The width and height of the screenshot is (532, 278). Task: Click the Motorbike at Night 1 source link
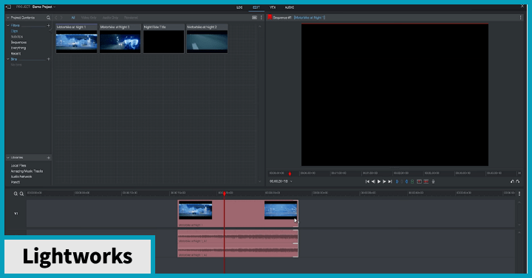(310, 18)
